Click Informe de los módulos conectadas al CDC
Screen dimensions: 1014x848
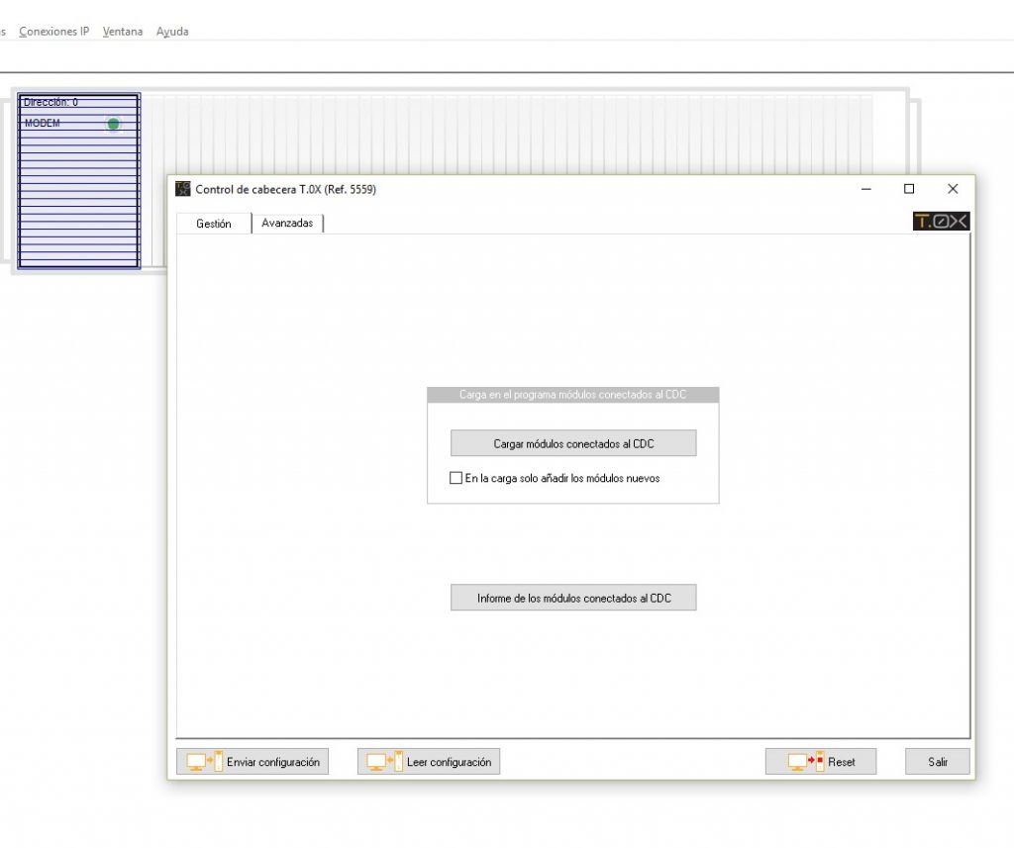pos(573,597)
